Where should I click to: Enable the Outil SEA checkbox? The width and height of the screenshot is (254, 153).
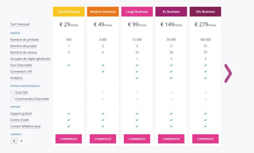[12, 93]
